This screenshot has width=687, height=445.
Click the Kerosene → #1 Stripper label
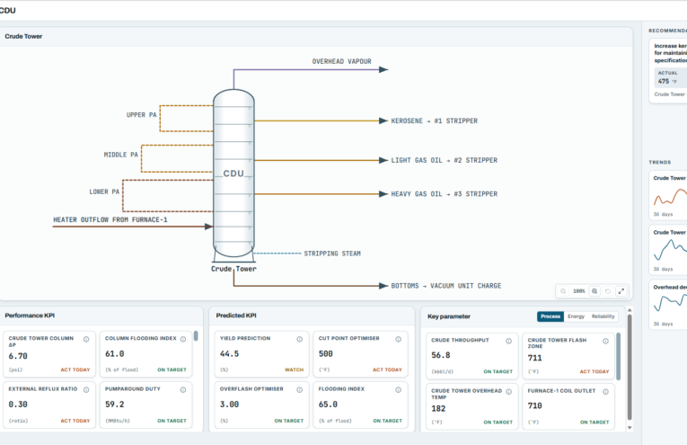point(434,121)
